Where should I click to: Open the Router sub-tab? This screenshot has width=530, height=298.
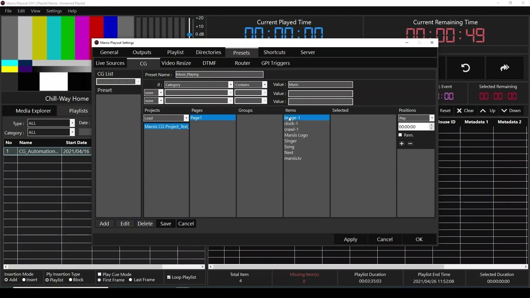pos(243,63)
